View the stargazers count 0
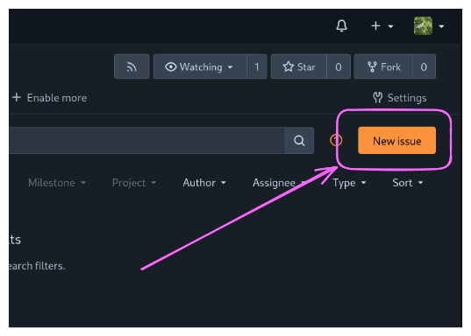The width and height of the screenshot is (471, 336). pos(339,66)
